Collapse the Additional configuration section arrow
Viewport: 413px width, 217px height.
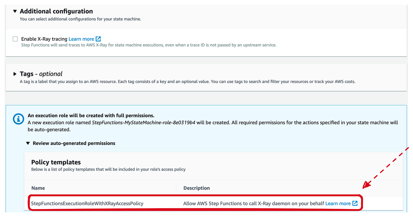15,11
